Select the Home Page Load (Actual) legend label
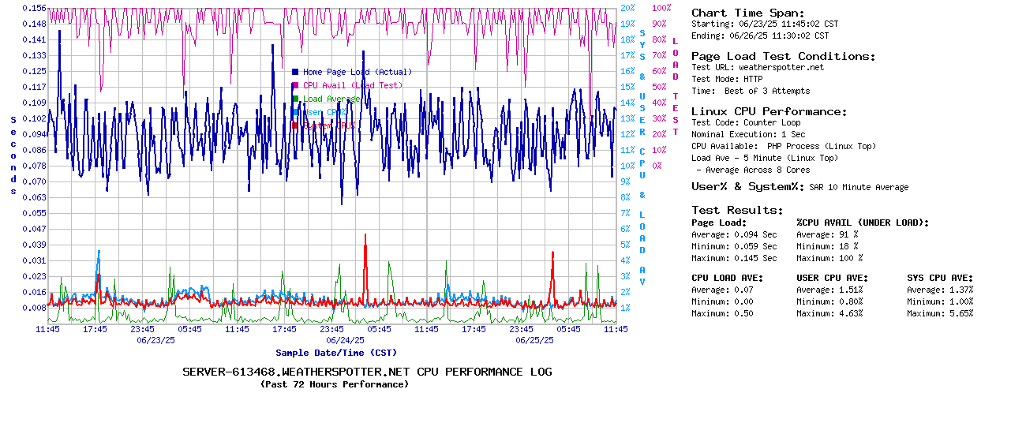1026x434 pixels. [x=357, y=72]
